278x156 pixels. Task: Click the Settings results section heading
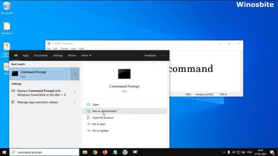[17, 84]
